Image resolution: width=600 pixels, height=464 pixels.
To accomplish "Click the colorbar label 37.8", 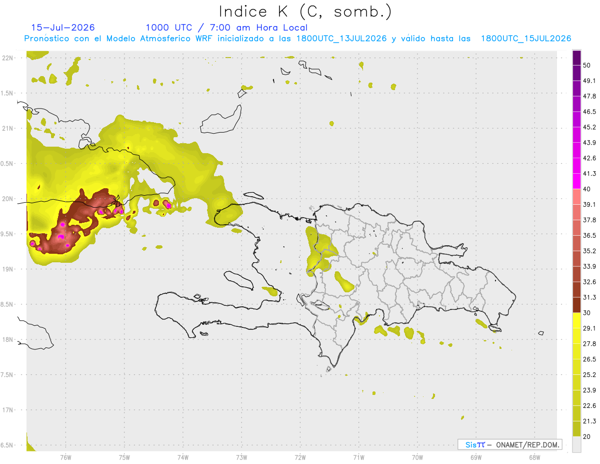I will pyautogui.click(x=589, y=220).
